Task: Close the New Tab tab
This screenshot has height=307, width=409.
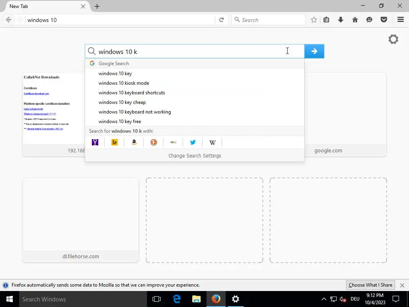Action: click(83, 6)
